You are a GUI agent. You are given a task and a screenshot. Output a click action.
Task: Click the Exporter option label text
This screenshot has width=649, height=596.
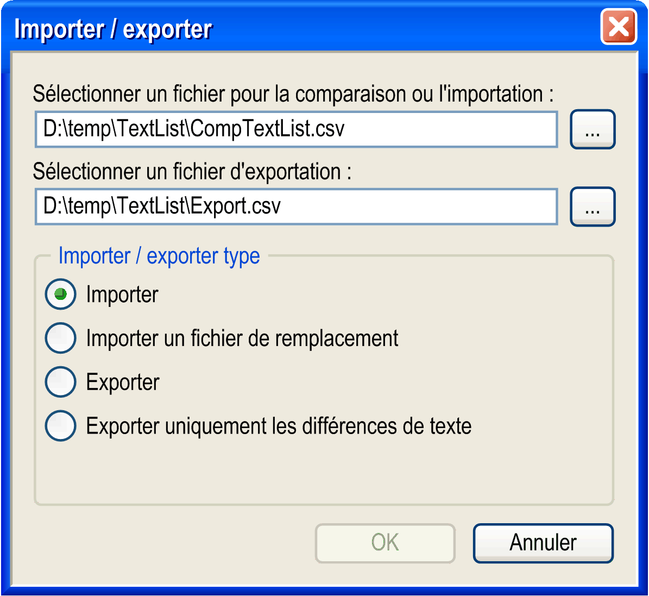(123, 382)
